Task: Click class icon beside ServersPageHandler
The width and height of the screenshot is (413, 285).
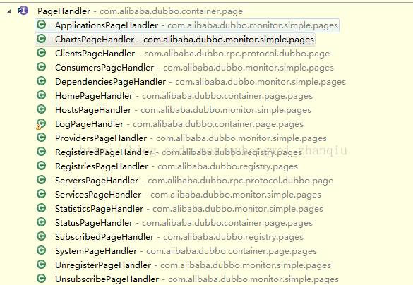Action: pyautogui.click(x=42, y=180)
